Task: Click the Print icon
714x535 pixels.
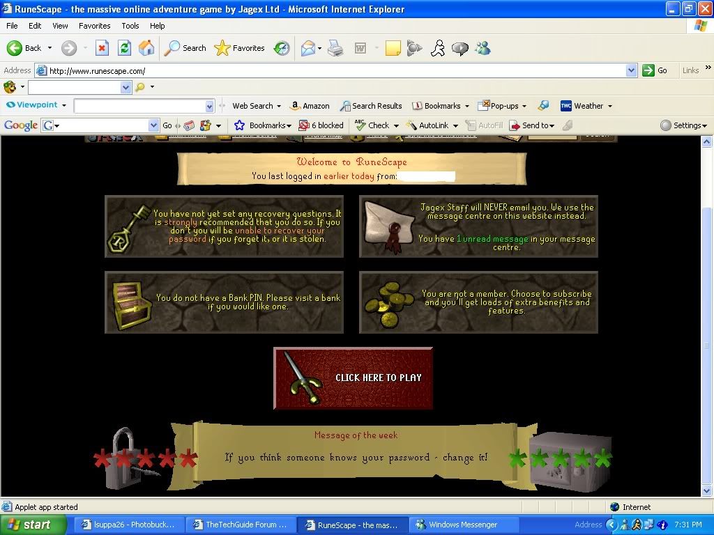Action: point(335,48)
